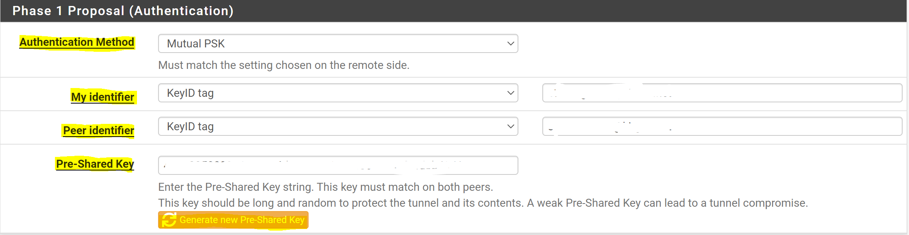Click into the Pre-Shared Key input field

click(338, 165)
